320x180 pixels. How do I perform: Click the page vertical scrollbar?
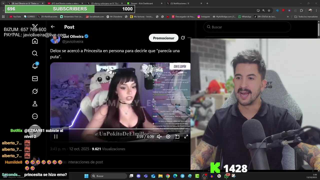319,29
